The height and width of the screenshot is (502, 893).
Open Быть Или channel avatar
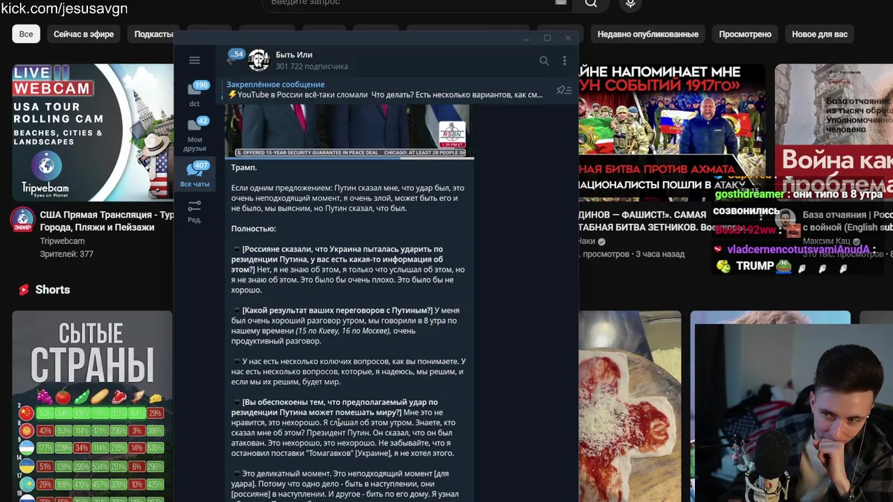pos(259,60)
